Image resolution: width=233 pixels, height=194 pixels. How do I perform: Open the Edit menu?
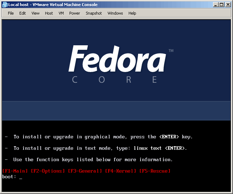(22, 13)
